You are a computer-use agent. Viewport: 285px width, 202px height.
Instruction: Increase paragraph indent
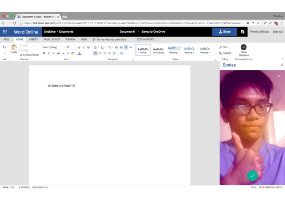pyautogui.click(x=121, y=47)
